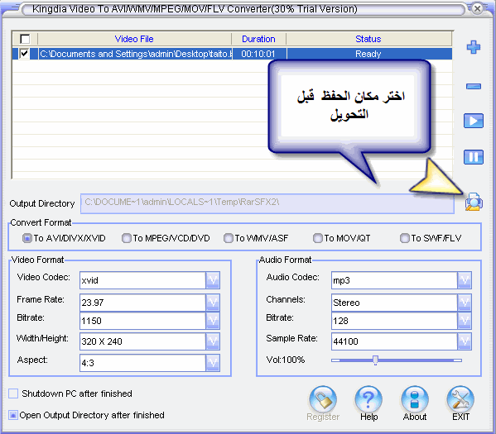Click the blue plus add file icon
The width and height of the screenshot is (496, 434).
473,47
